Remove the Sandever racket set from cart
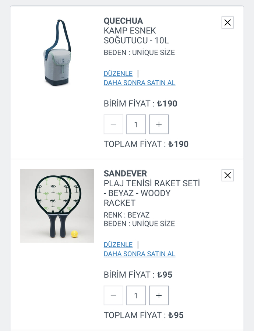The width and height of the screenshot is (254, 331). coord(227,175)
